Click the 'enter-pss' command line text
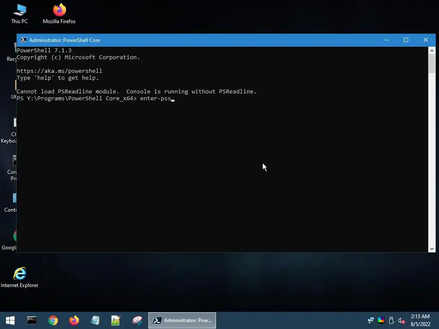The image size is (439, 329). tap(155, 98)
